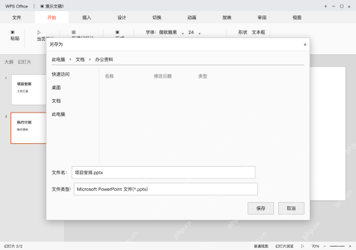356x250 pixels.
Task: Click the 文本框 button in ribbon
Action: (x=259, y=32)
